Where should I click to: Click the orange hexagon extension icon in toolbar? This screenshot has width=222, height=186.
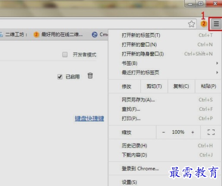203,24
